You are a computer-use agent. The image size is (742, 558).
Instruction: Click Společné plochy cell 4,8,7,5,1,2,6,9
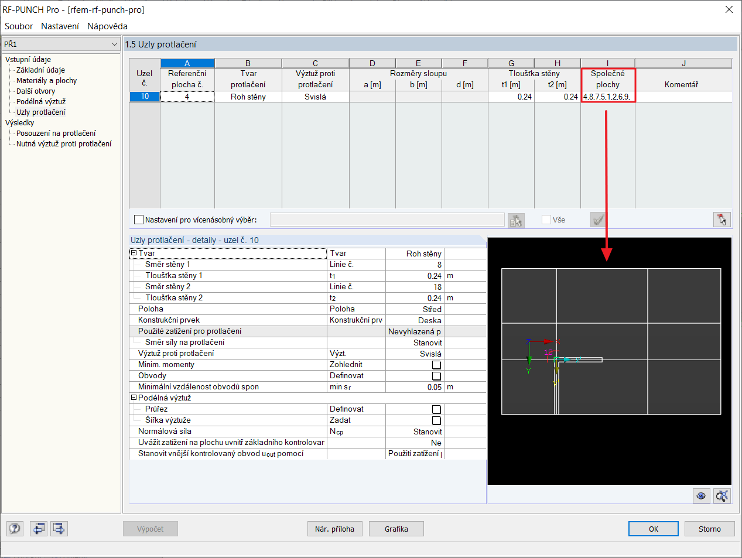[608, 97]
